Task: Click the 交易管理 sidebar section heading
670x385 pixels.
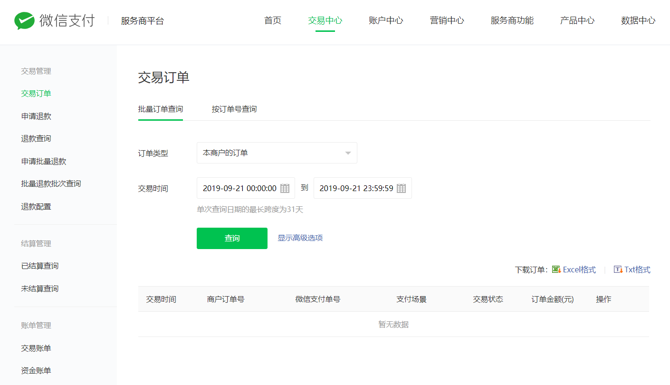Action: click(x=36, y=71)
